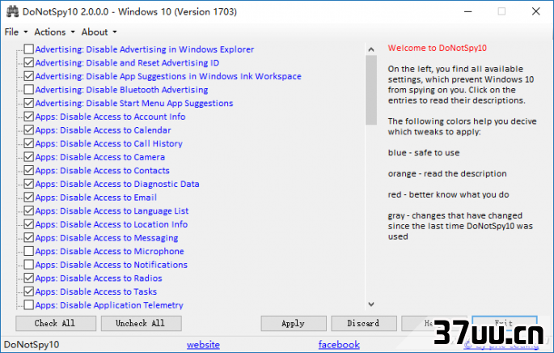Select 'Apps: Disable Access to Notifications' text

coord(112,265)
